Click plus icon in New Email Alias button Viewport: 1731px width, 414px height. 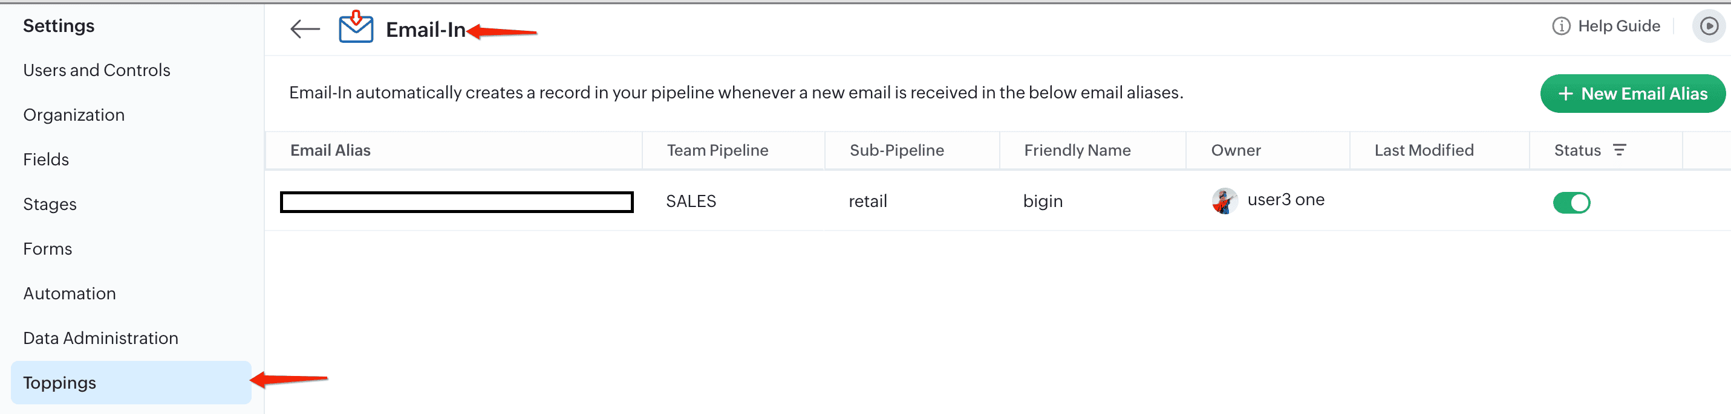(1565, 94)
